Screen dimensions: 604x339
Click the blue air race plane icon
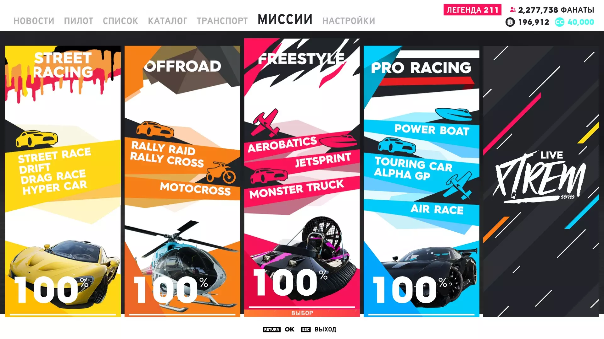point(458,186)
